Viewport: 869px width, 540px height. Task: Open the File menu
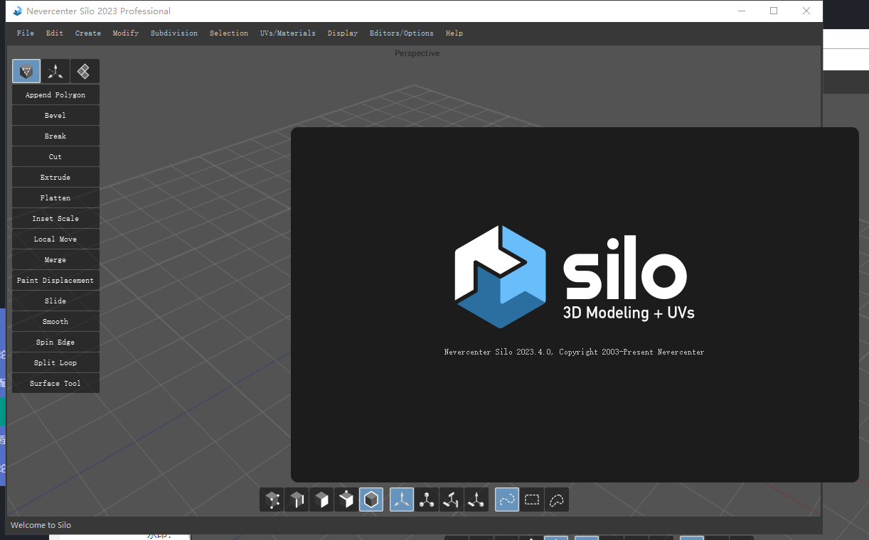(x=26, y=33)
